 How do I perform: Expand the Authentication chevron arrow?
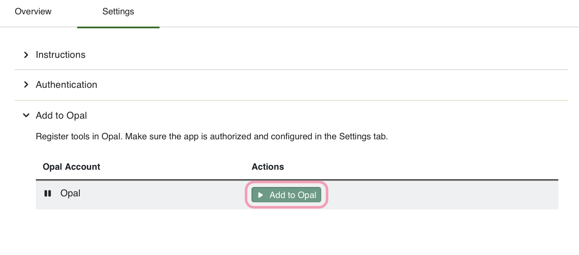[x=26, y=85]
